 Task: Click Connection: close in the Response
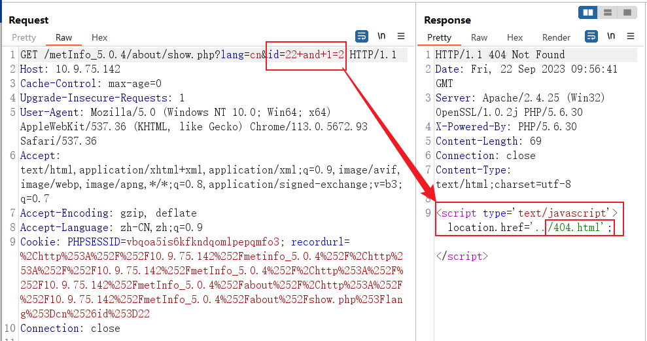485,156
